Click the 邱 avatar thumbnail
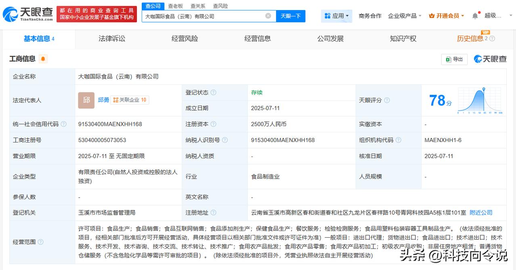The height and width of the screenshot is (270, 516). tap(86, 100)
